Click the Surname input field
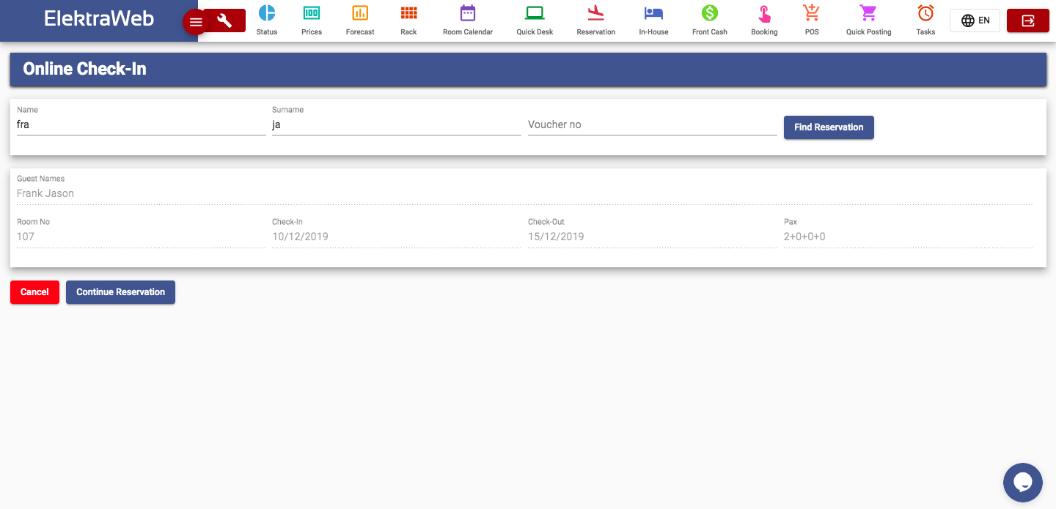Screen dimensions: 1056x509 tap(396, 125)
